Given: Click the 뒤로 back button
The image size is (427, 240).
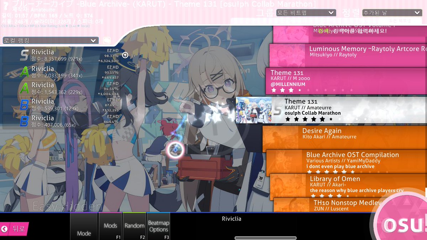Looking at the screenshot, I should (x=14, y=229).
